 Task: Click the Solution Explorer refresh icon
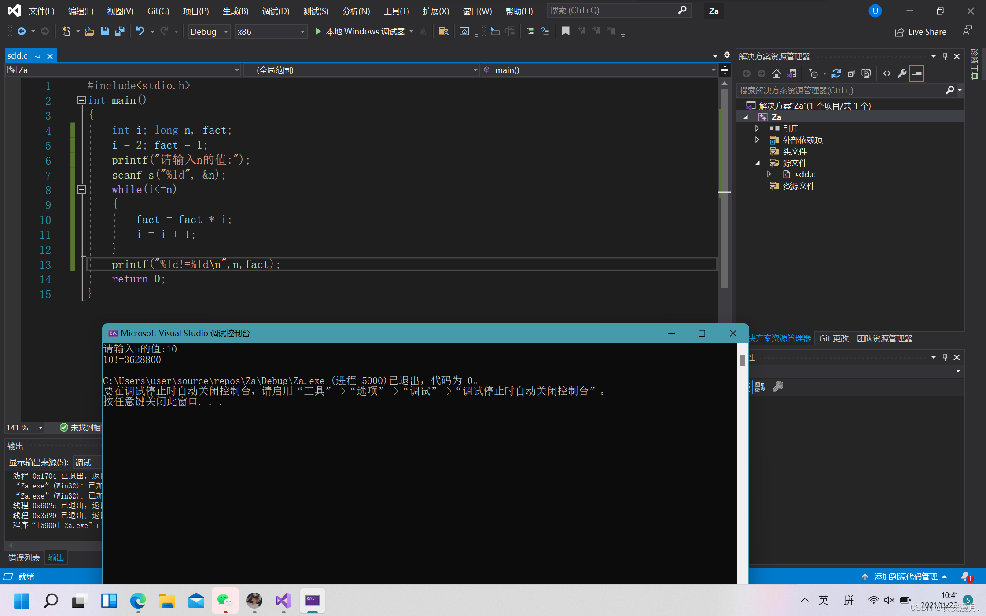coord(836,73)
